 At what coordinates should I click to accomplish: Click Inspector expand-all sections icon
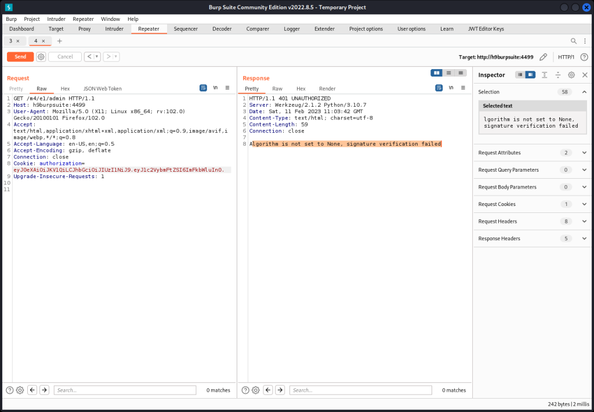coord(544,75)
